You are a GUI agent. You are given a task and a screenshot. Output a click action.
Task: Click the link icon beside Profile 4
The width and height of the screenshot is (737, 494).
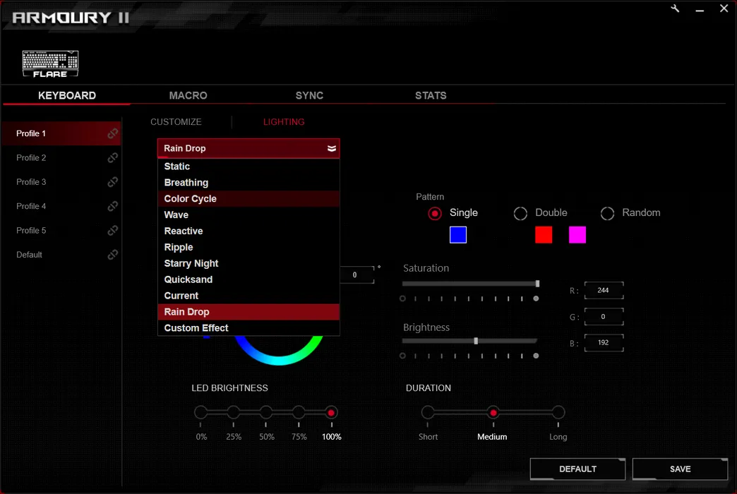[x=112, y=206]
